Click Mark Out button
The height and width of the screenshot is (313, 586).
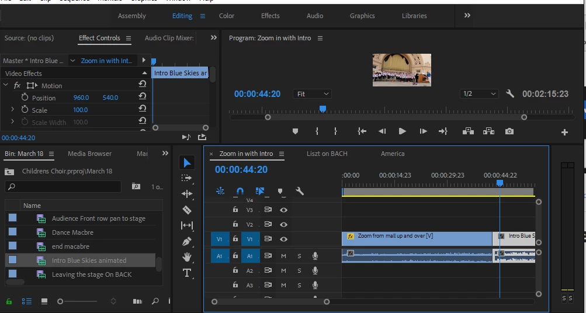tap(335, 131)
